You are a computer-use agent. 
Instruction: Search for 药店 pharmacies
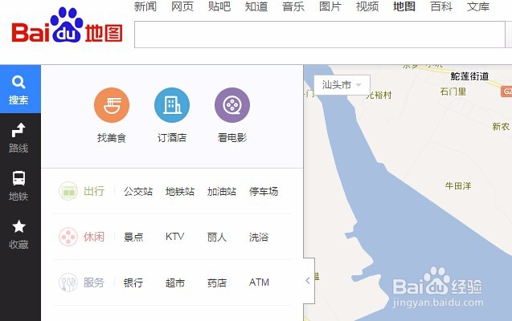(217, 282)
